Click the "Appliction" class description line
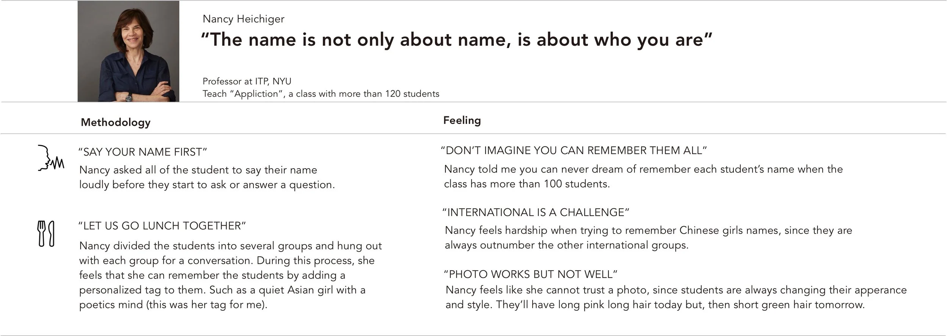The height and width of the screenshot is (336, 947). [x=321, y=94]
